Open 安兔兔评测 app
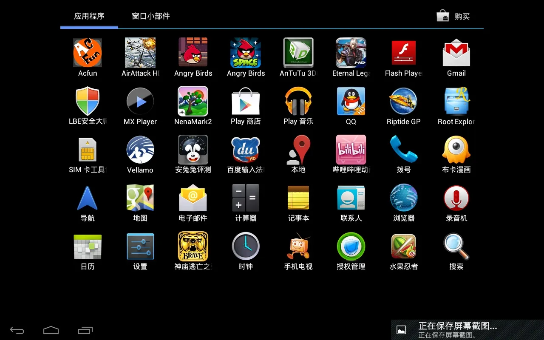The image size is (544, 340). point(193,150)
